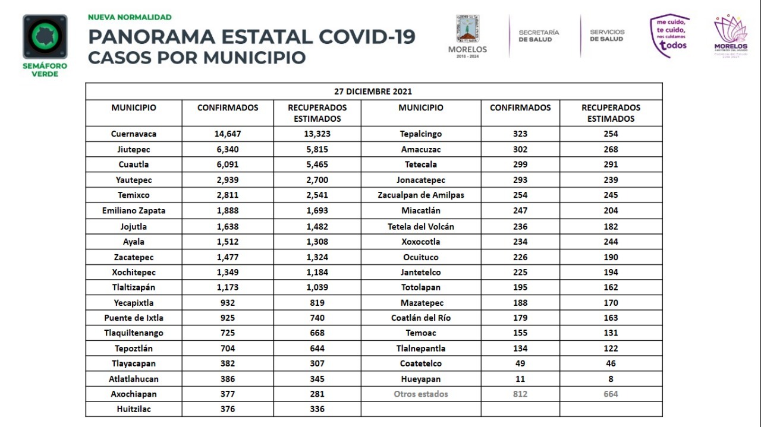Image resolution: width=761 pixels, height=427 pixels.
Task: Select the Jiutepec row name
Action: click(x=134, y=150)
